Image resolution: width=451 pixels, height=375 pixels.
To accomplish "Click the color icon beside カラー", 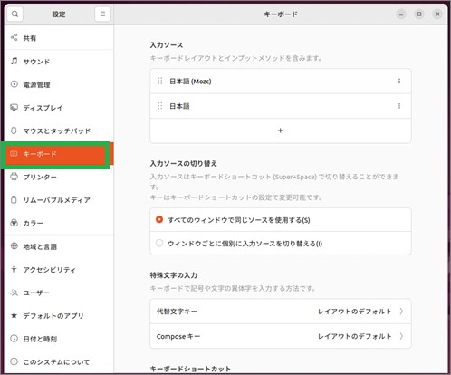I will [x=14, y=223].
